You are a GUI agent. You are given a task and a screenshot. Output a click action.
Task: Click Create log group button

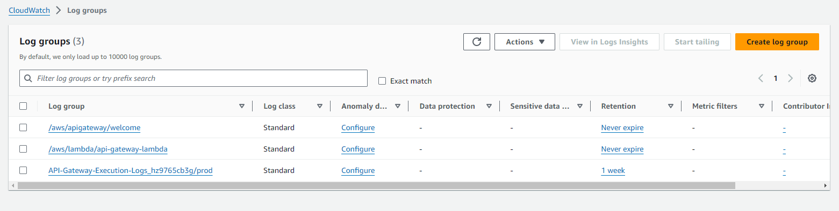pos(777,42)
